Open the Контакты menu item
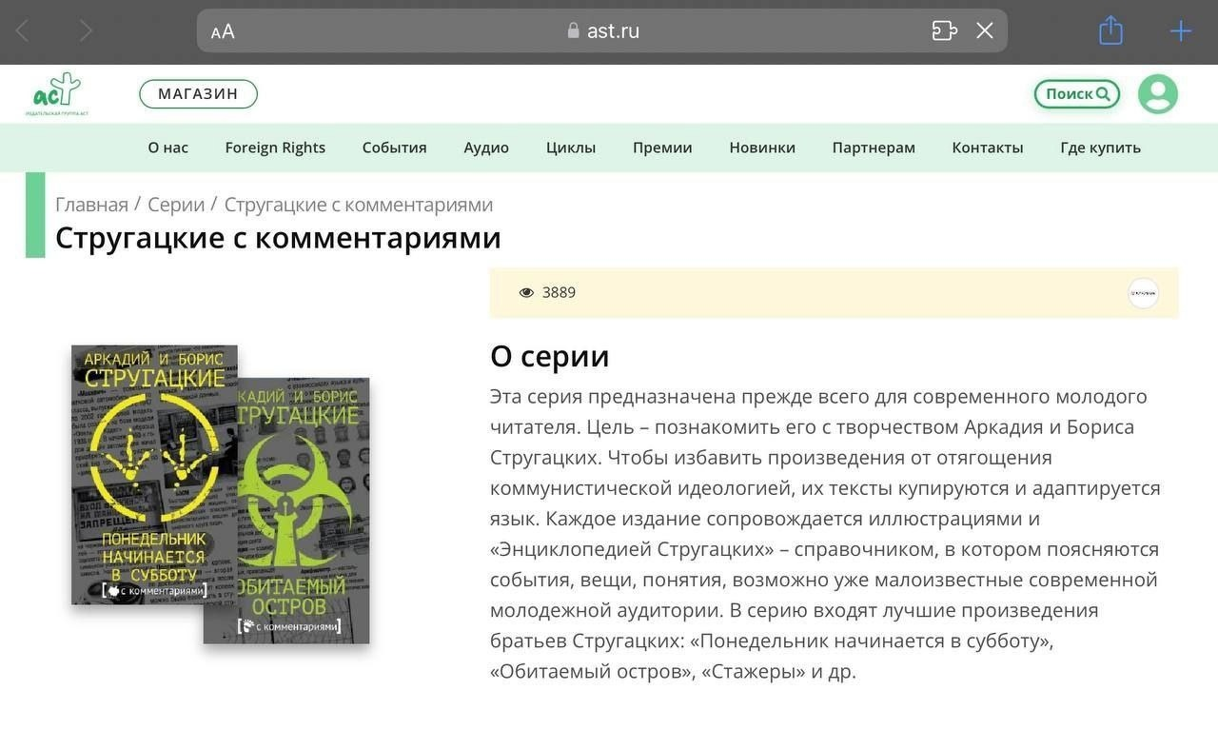 pos(988,148)
